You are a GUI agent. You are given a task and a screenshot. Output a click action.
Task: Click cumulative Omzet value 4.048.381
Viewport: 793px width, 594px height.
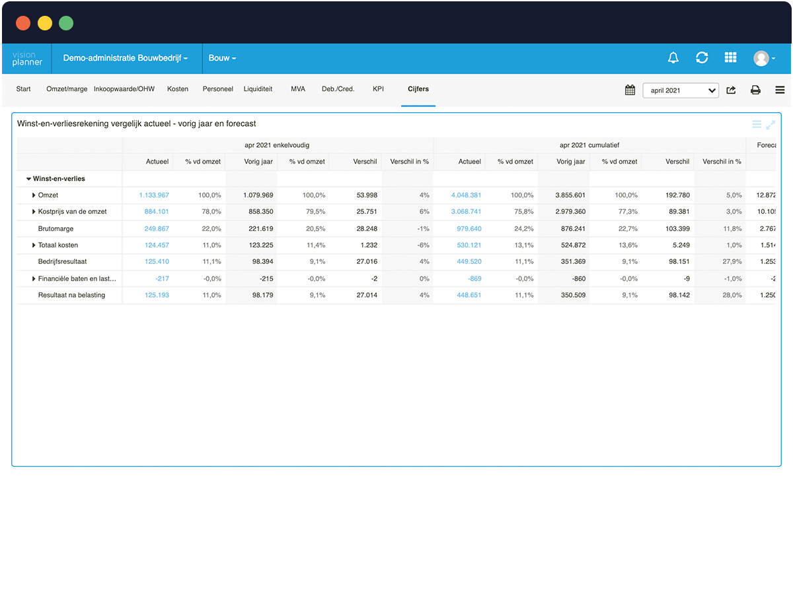coord(467,195)
